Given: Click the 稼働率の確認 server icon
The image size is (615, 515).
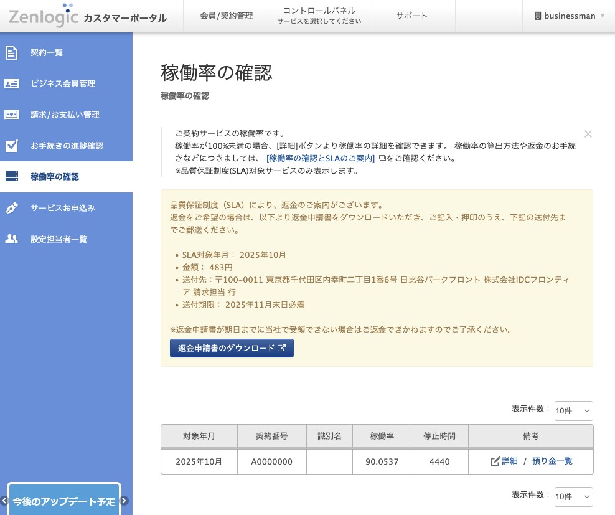Looking at the screenshot, I should pos(12,177).
